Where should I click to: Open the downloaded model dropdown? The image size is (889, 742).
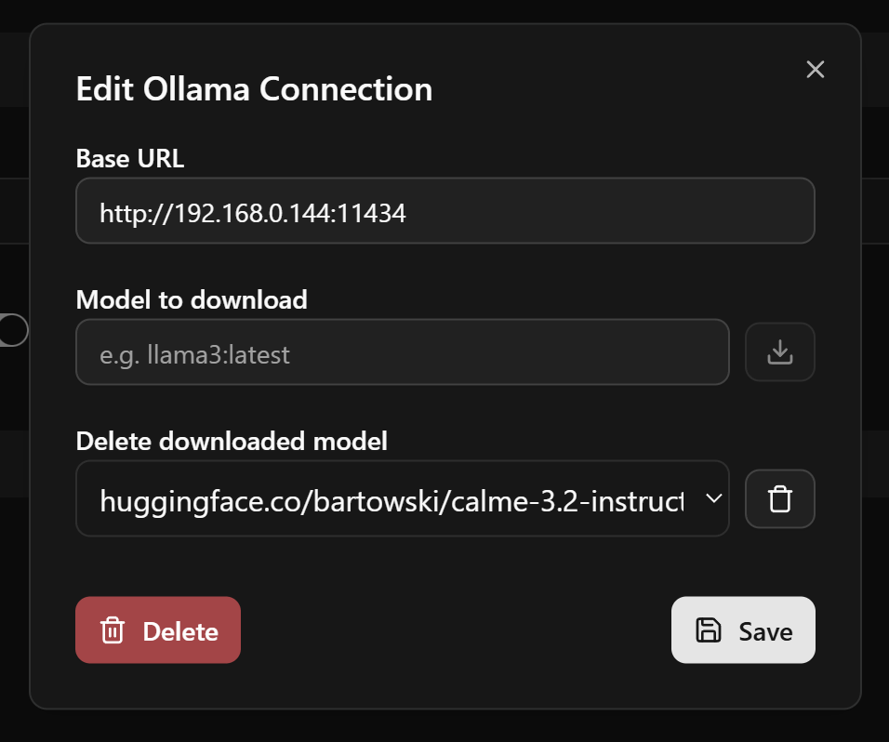(402, 498)
